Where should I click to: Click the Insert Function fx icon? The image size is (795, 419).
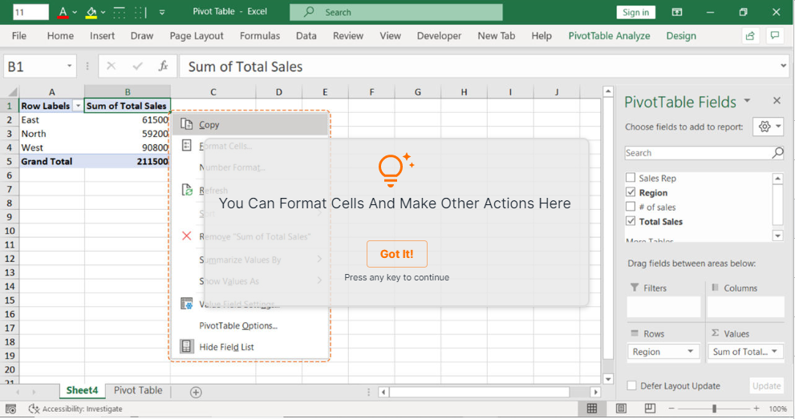[163, 66]
